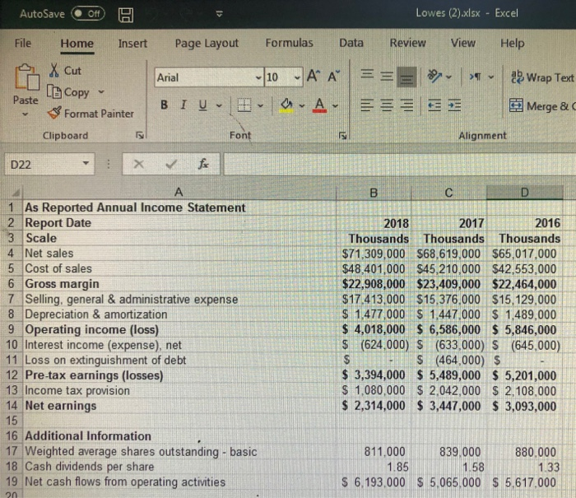Screen dimensions: 576x498
Task: Expand the Paste options arrow
Action: click(x=25, y=114)
